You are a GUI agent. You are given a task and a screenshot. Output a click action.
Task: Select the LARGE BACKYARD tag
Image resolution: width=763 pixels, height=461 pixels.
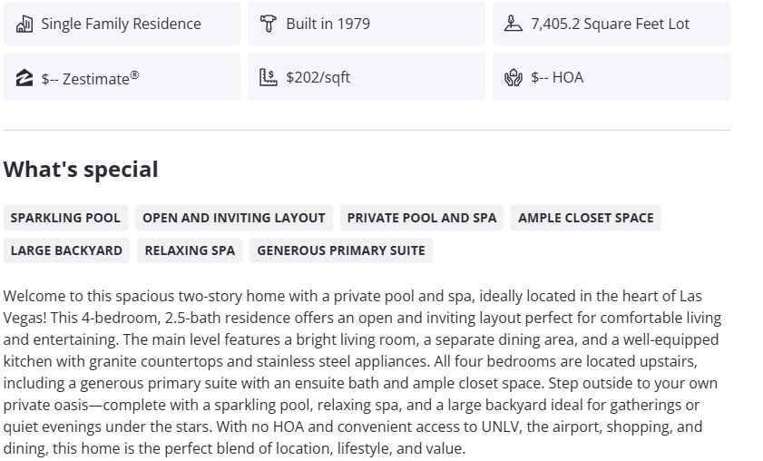(x=66, y=250)
